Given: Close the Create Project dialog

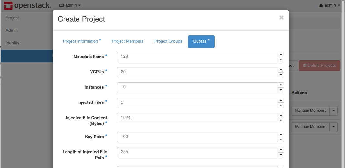Looking at the screenshot, I should (x=281, y=18).
